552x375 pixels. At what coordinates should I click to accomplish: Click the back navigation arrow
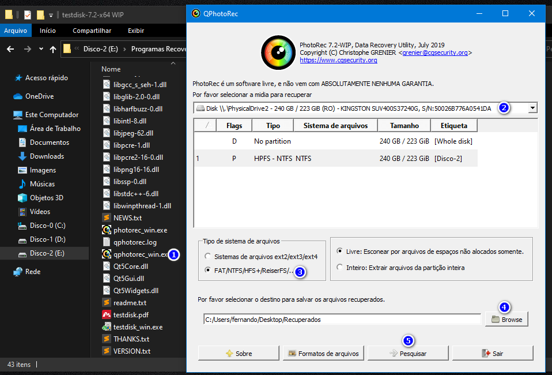pos(10,49)
